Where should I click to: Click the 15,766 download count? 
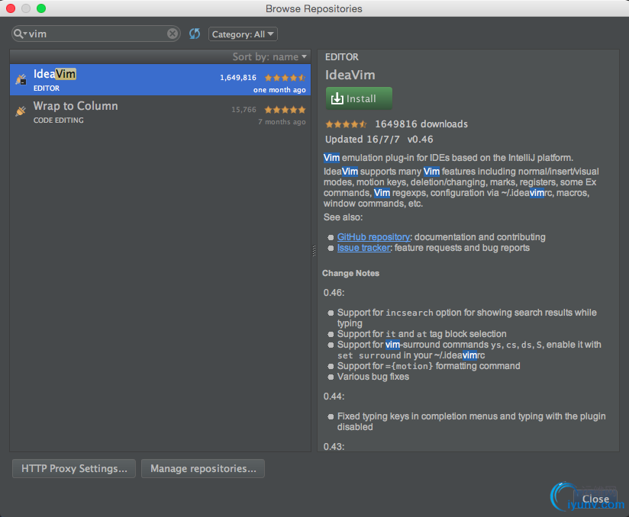coord(244,110)
